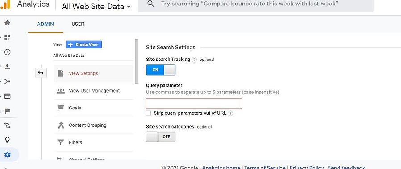Open the Home icon in sidebar
This screenshot has width=401, height=169.
point(8,23)
